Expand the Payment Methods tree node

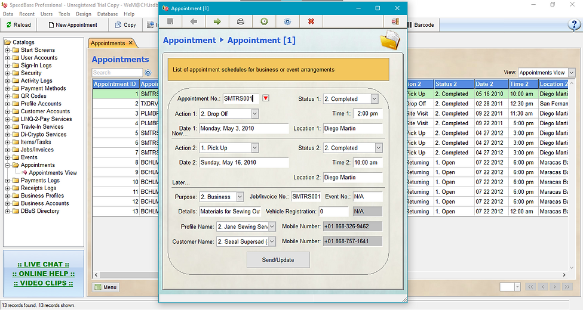coord(7,88)
